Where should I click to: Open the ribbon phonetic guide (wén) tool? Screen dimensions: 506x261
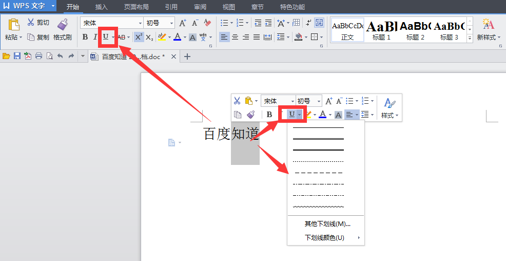point(203,37)
